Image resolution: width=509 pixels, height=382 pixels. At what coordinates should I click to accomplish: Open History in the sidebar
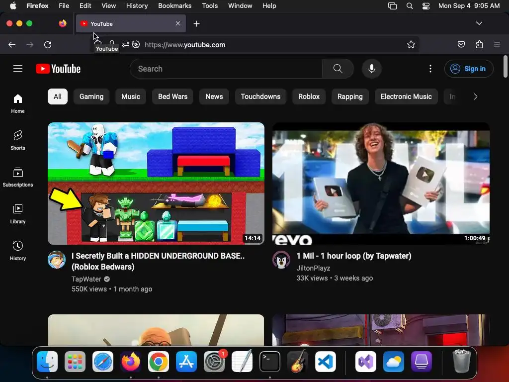click(x=18, y=251)
